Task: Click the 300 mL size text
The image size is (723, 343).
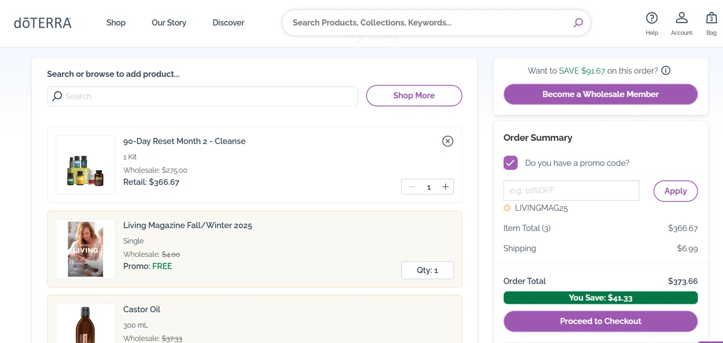Action: click(135, 326)
